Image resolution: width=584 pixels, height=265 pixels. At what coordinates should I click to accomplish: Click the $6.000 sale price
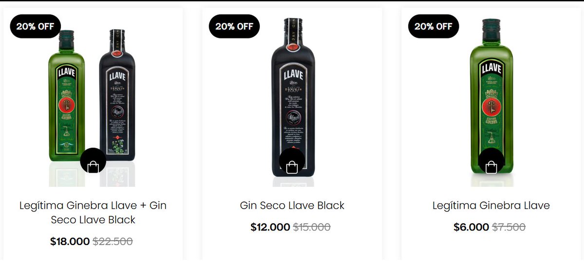(471, 227)
